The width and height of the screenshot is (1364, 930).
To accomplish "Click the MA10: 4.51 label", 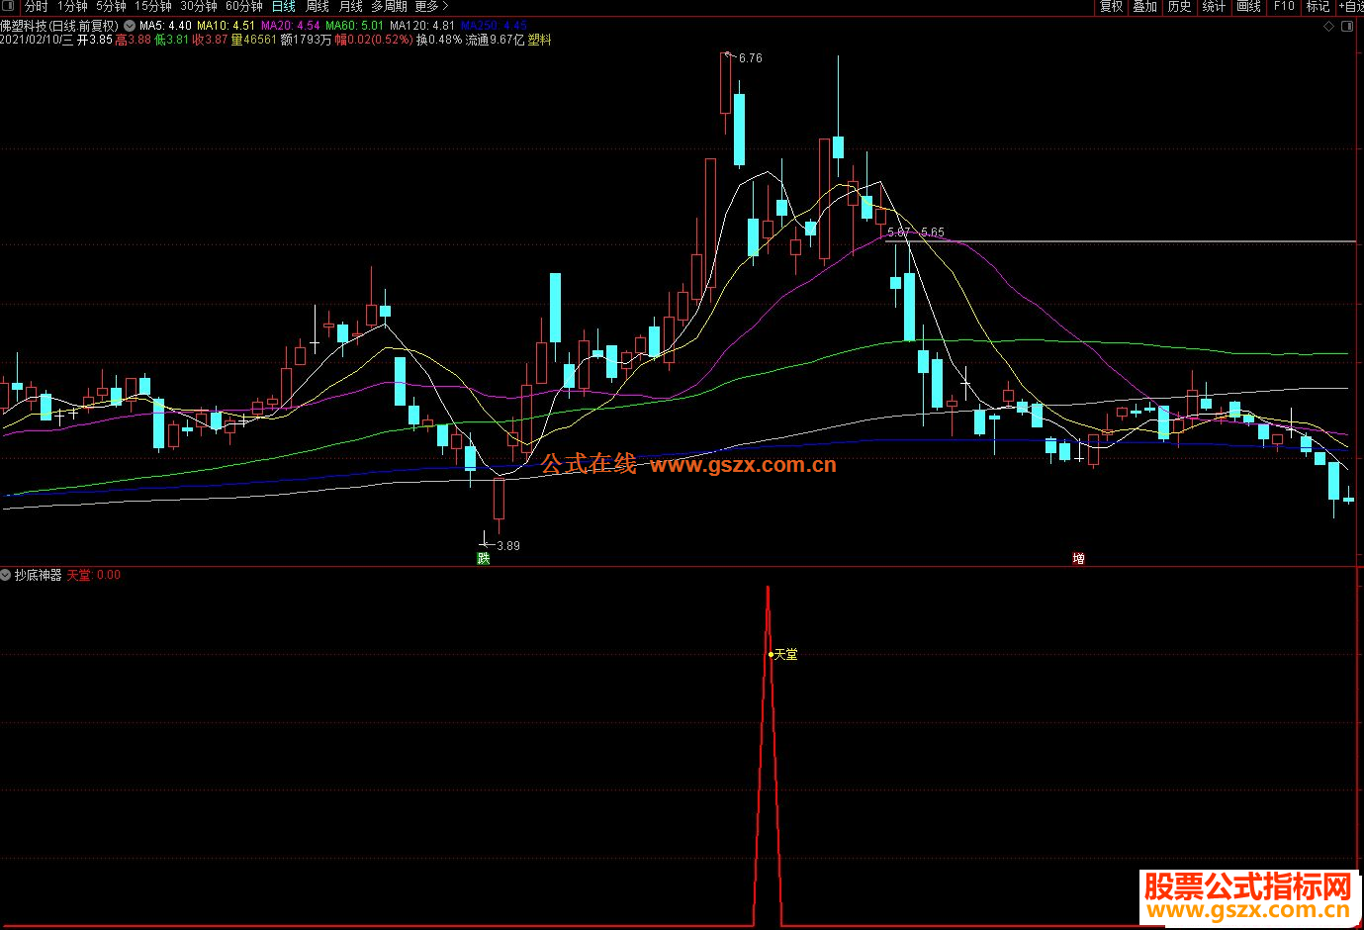I will pyautogui.click(x=226, y=26).
